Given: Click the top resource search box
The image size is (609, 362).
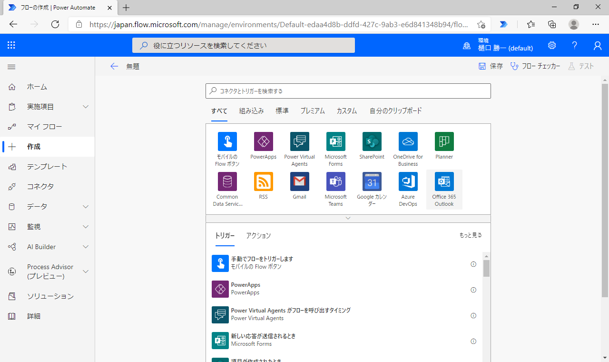Looking at the screenshot, I should (244, 45).
